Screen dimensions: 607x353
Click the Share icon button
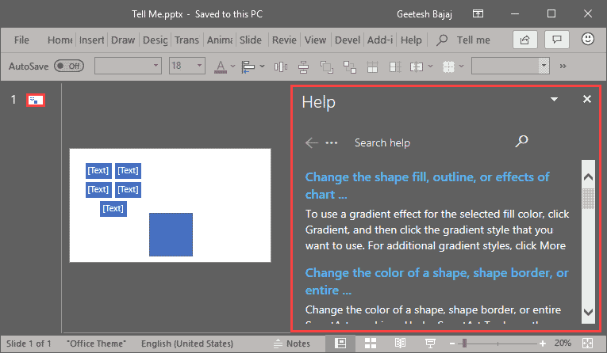pyautogui.click(x=525, y=40)
